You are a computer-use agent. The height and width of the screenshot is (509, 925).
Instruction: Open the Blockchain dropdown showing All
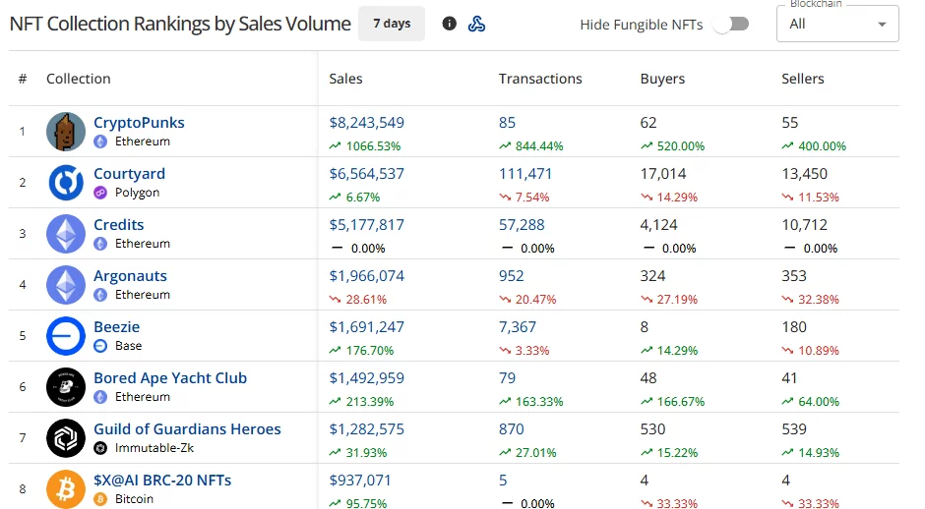point(837,25)
